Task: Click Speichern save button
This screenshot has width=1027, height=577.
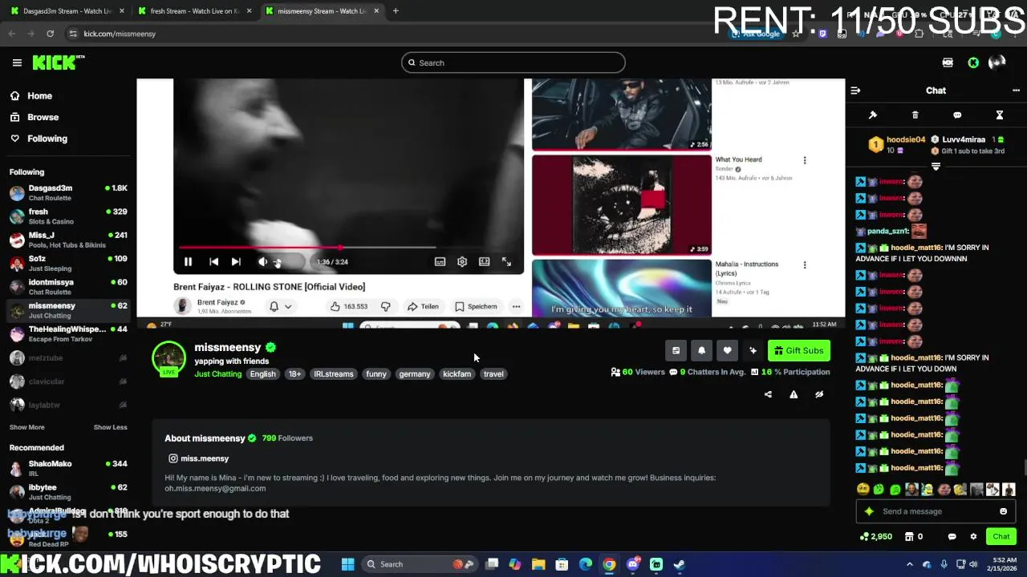Action: [x=477, y=306]
